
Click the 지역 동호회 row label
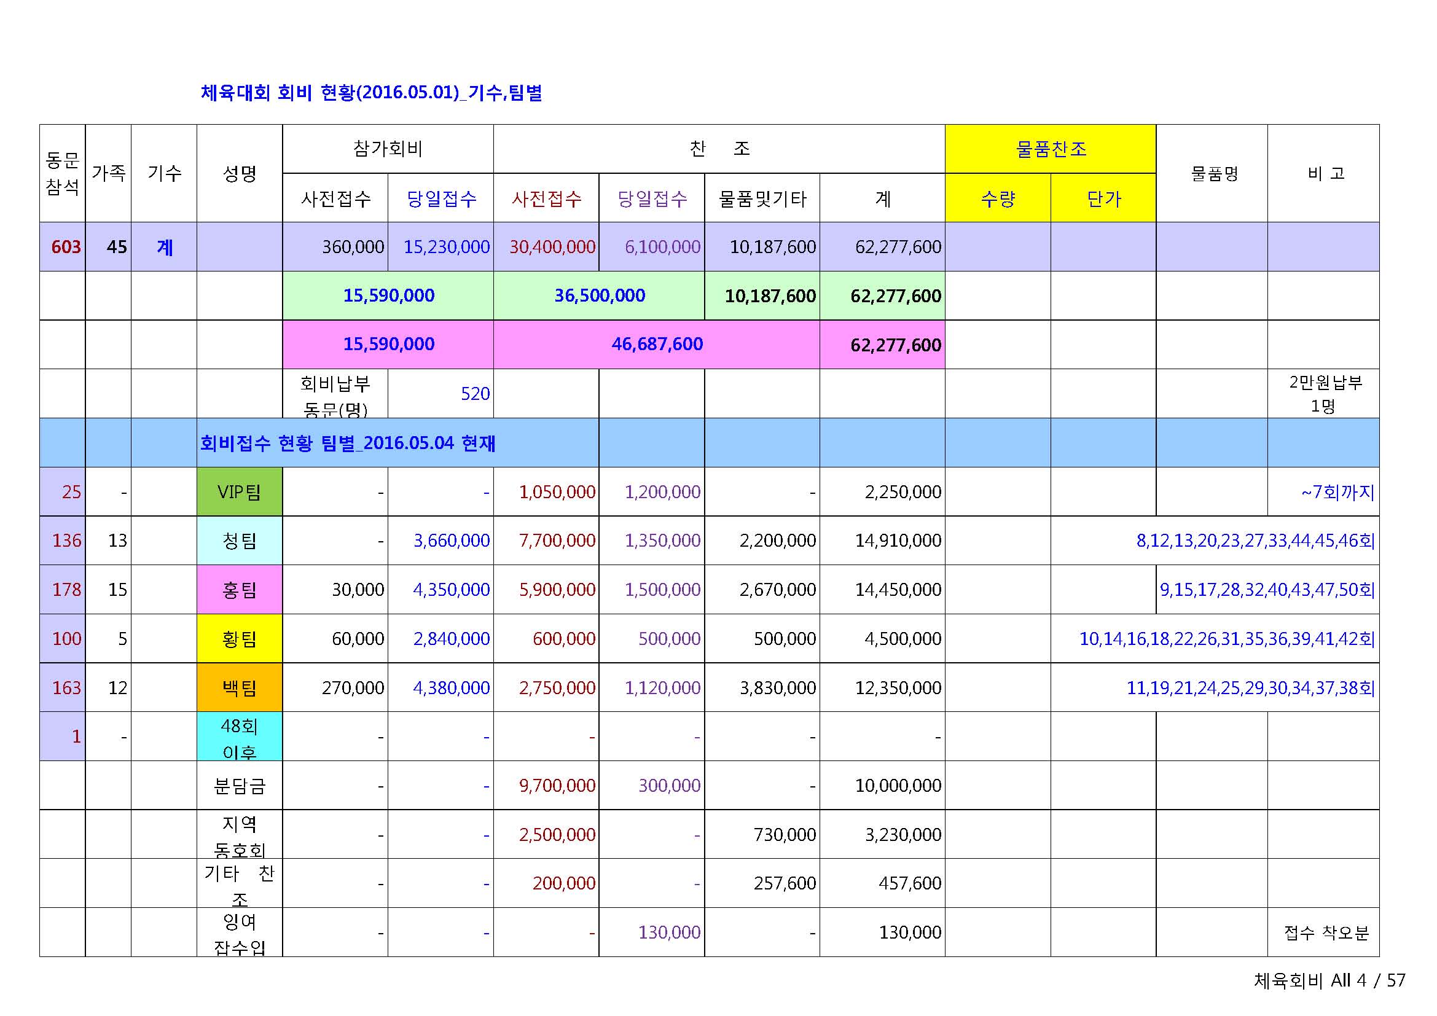coord(240,835)
